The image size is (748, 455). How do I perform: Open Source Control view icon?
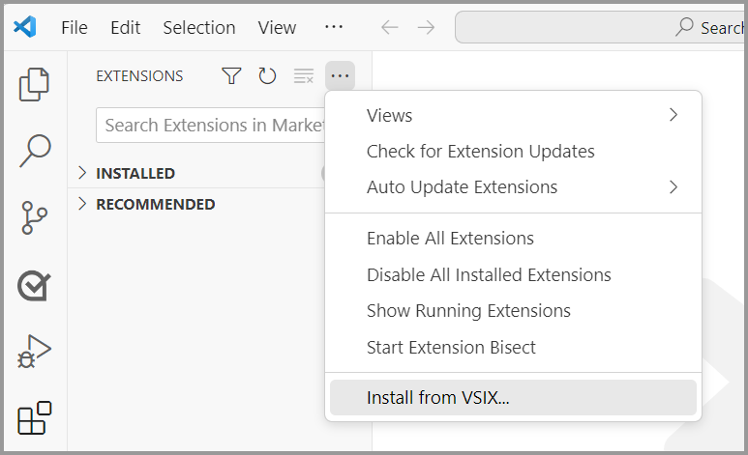(35, 218)
